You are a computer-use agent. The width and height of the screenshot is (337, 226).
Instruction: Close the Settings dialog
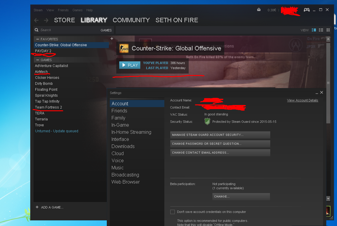click(322, 92)
